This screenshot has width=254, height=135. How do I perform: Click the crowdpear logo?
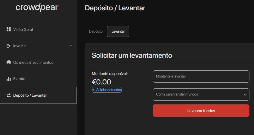pyautogui.click(x=37, y=8)
